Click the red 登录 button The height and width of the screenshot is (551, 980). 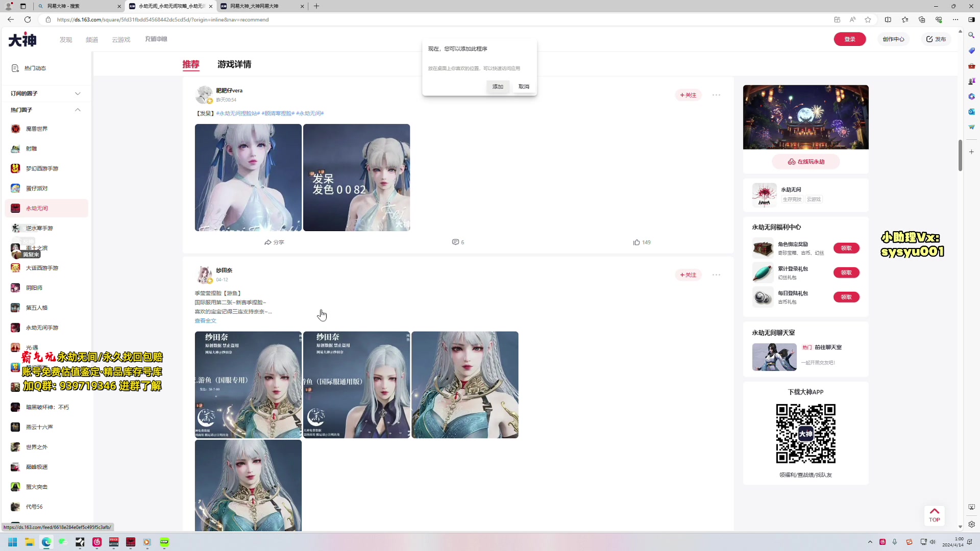coord(849,39)
